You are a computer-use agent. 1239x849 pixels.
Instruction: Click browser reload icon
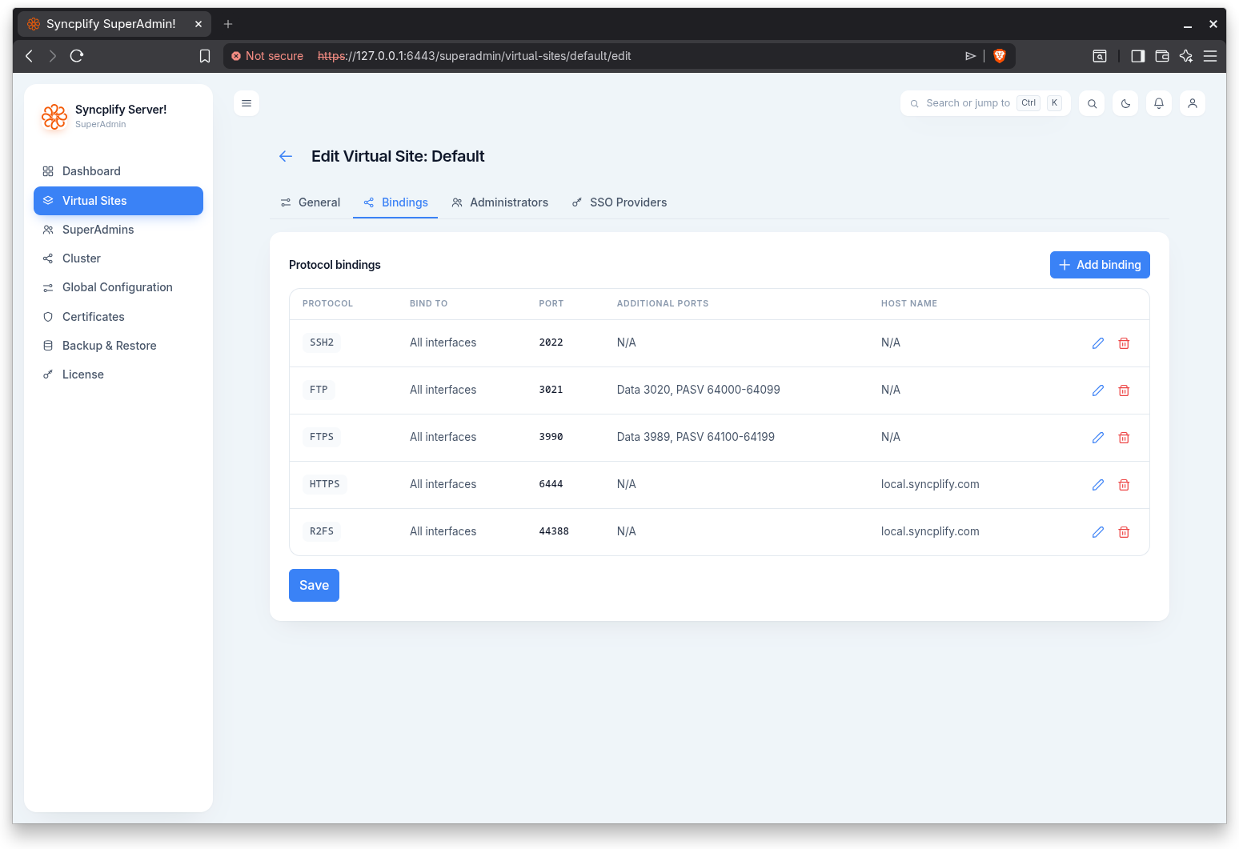[77, 56]
